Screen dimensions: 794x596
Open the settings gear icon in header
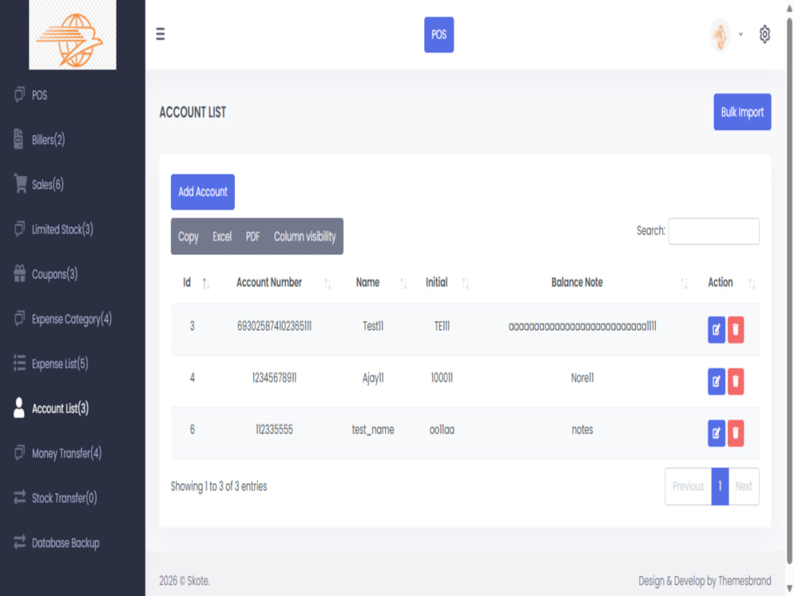point(764,34)
